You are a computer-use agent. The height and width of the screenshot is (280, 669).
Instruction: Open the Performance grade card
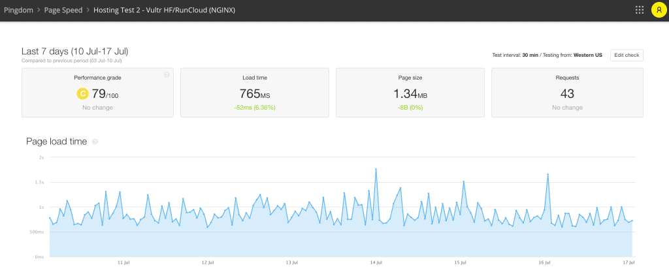click(97, 92)
